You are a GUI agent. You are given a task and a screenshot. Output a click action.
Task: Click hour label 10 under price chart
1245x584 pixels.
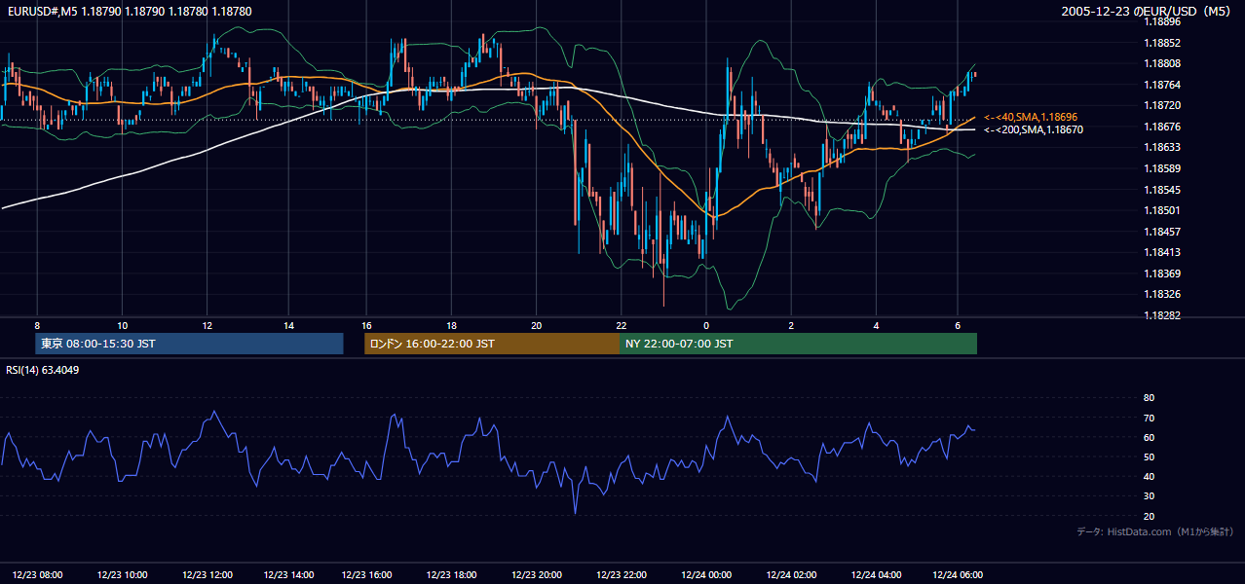pos(122,325)
